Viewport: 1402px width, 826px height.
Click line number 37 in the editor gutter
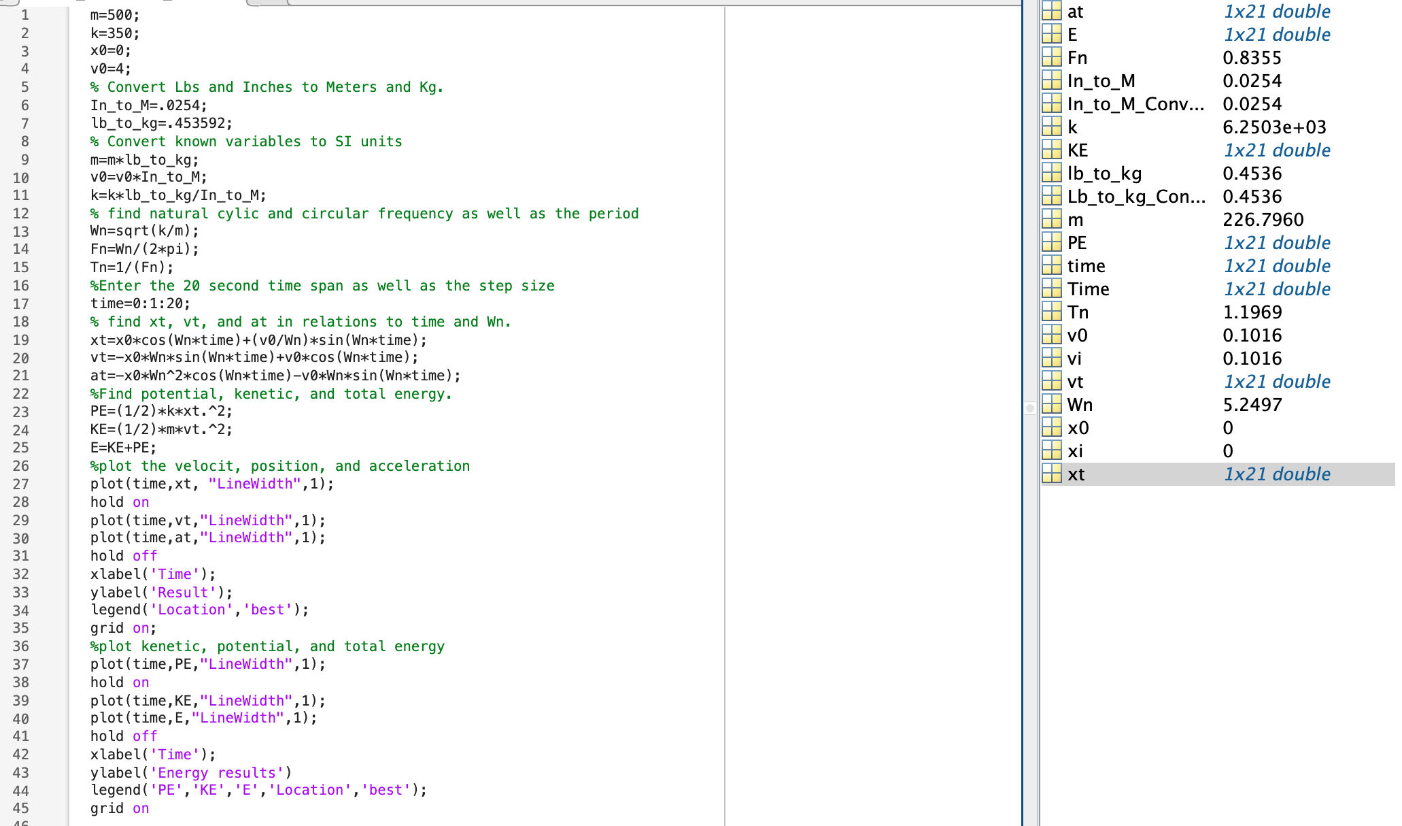pyautogui.click(x=21, y=665)
